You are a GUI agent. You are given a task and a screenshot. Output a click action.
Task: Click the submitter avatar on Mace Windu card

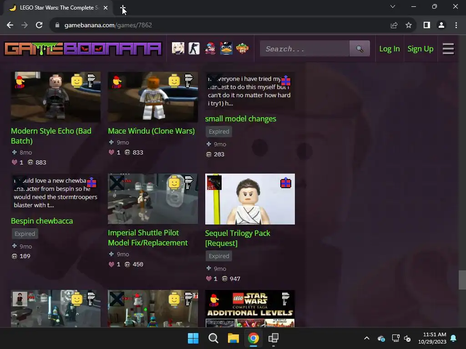(x=117, y=82)
